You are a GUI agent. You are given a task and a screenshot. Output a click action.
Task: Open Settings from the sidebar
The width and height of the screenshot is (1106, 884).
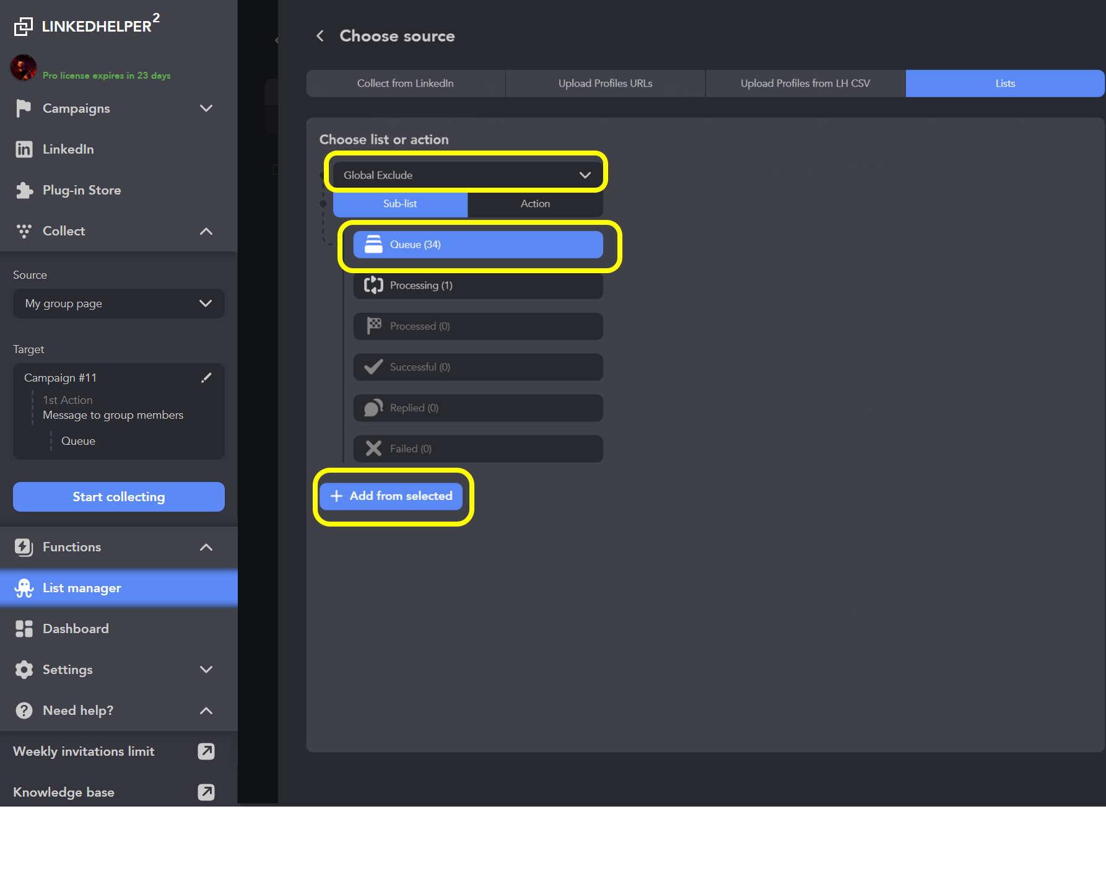[24, 670]
